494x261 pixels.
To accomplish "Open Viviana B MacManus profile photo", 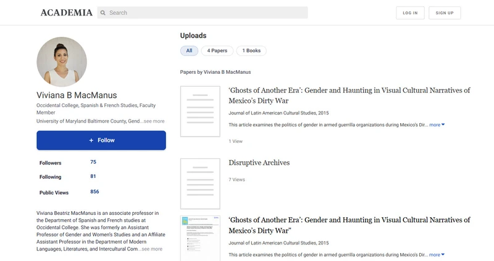I will point(62,62).
